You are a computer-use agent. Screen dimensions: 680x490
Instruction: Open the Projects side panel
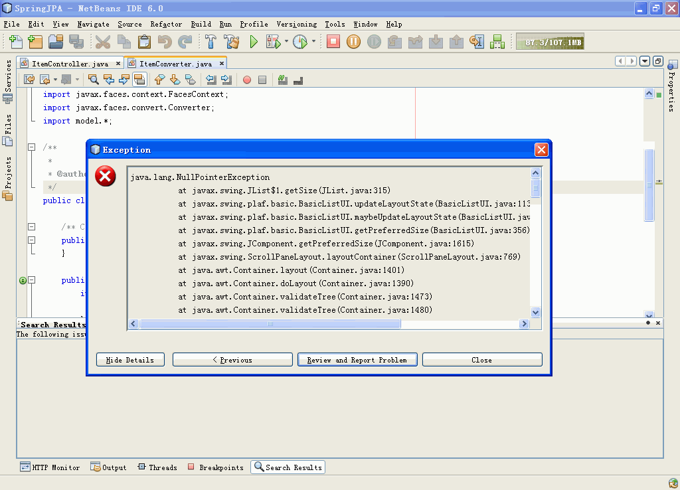click(x=8, y=179)
